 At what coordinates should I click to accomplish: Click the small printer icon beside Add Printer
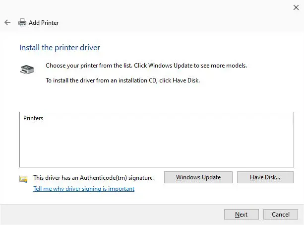coord(22,22)
